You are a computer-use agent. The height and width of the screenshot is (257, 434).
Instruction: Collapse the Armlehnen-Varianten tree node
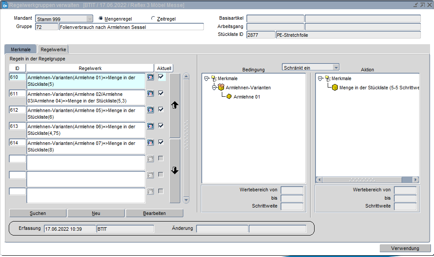coord(214,88)
